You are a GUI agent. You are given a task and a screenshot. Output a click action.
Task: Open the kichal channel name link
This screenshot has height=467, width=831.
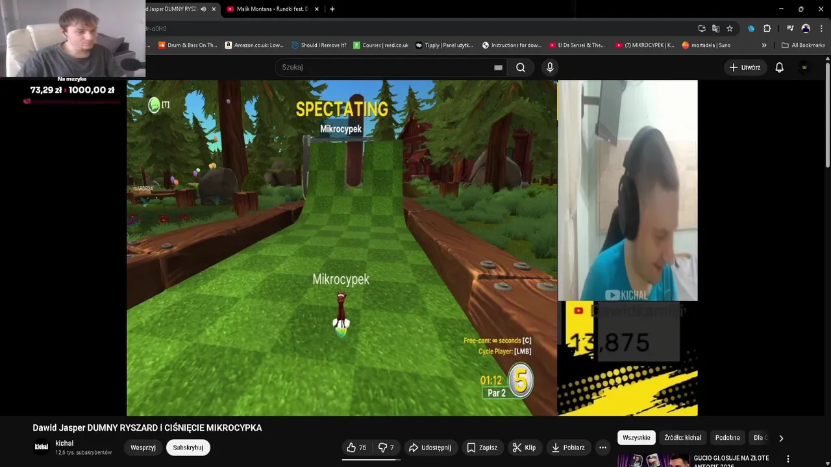point(64,443)
